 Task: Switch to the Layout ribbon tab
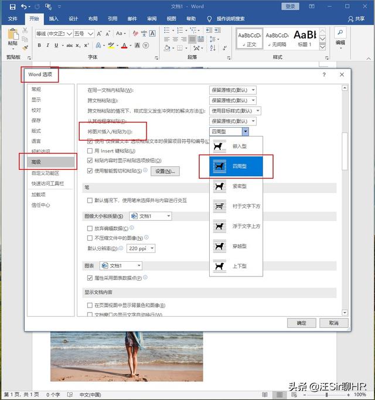[93, 19]
